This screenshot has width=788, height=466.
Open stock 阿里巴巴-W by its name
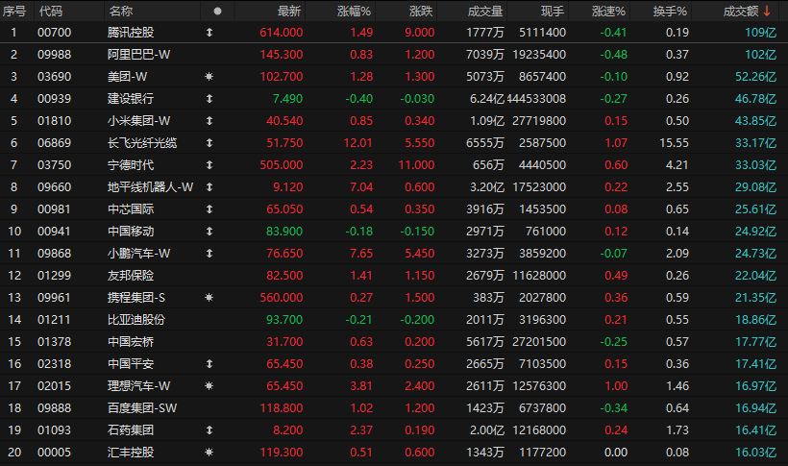coord(138,55)
